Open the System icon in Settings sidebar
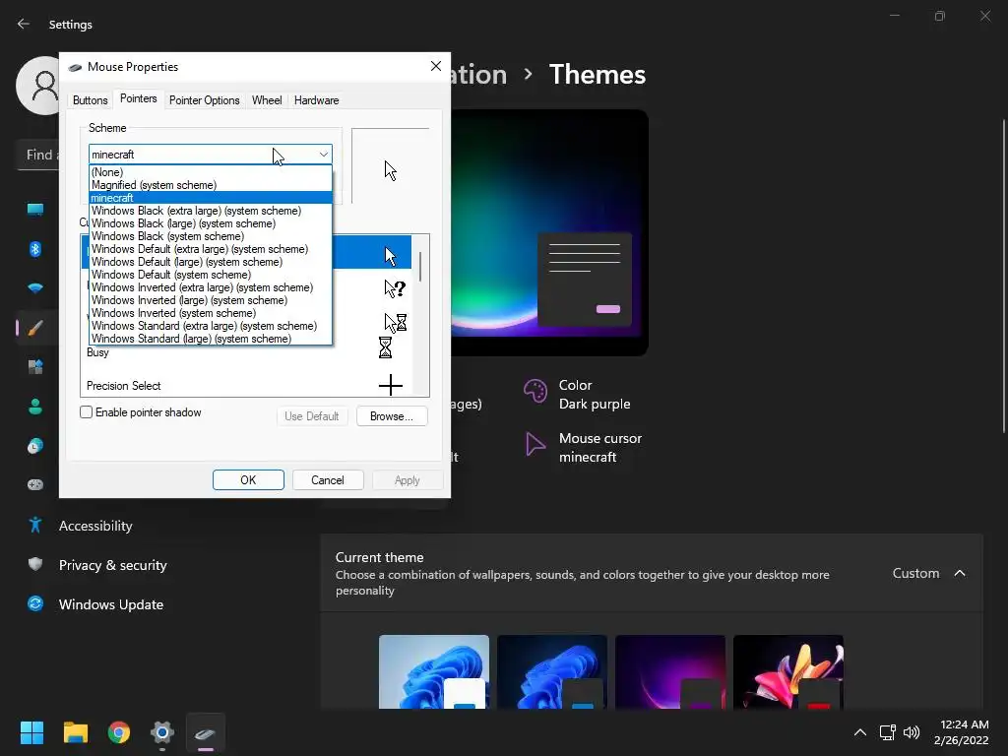The width and height of the screenshot is (1008, 756). click(x=35, y=209)
